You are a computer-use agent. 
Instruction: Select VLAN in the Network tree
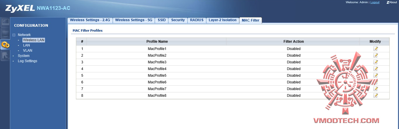pos(27,51)
